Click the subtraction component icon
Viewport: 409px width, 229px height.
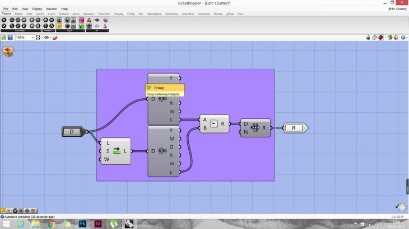[214, 123]
